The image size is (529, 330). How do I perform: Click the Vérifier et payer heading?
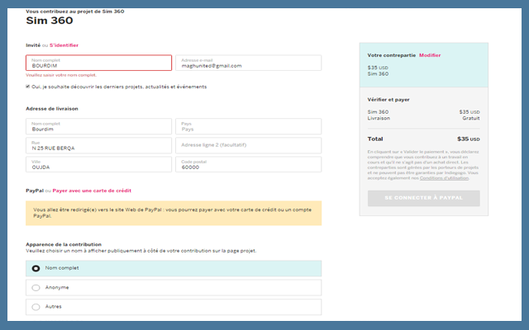coord(388,100)
